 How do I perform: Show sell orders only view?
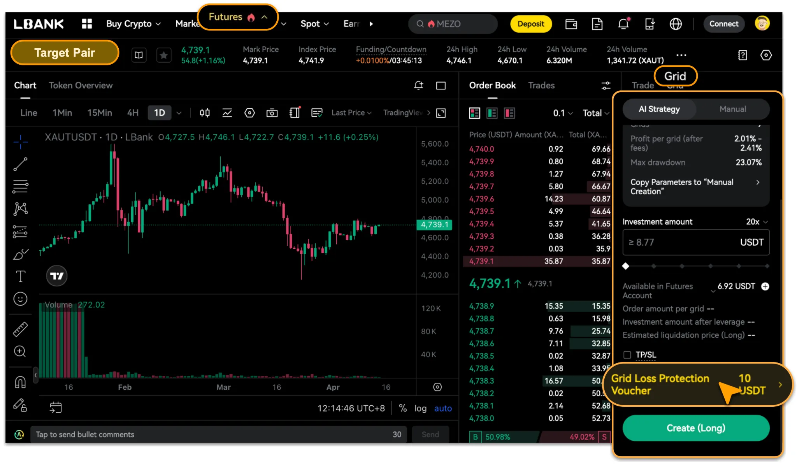click(509, 113)
